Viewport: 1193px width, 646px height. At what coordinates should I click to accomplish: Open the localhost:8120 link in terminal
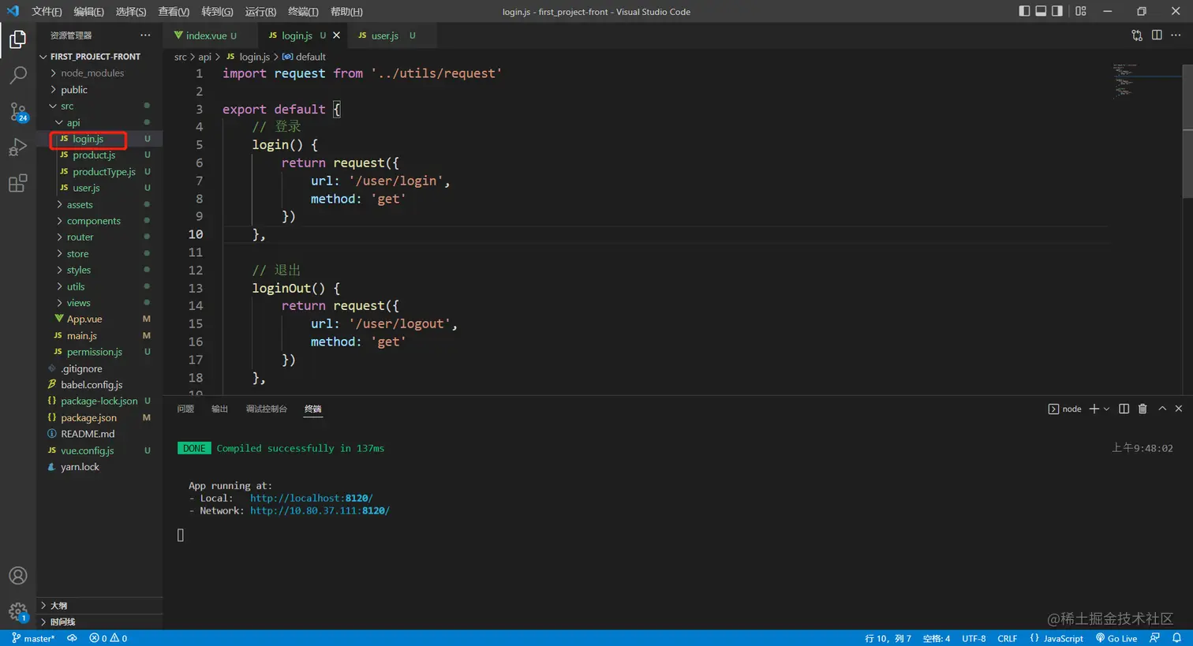[311, 499]
